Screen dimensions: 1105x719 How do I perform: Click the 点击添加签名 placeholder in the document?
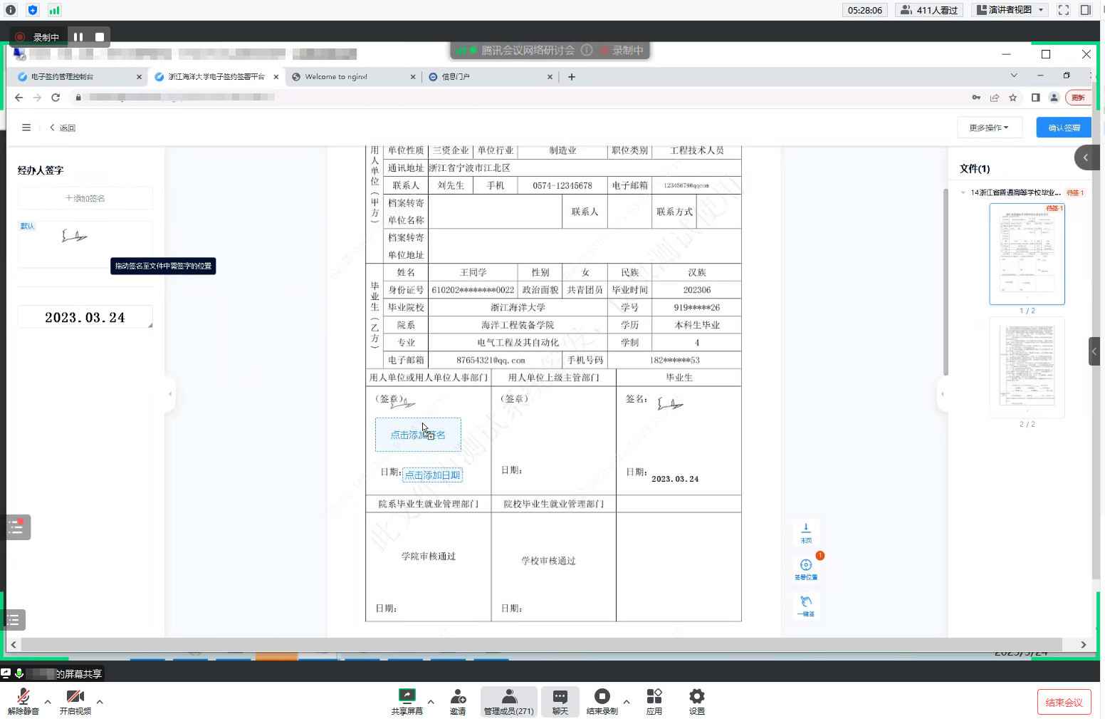click(418, 435)
